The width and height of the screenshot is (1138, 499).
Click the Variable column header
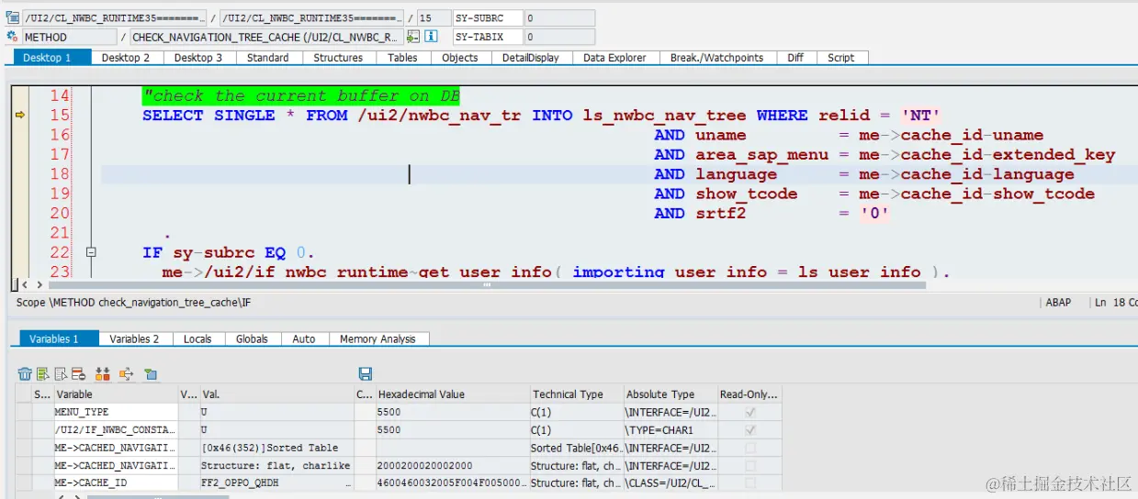[116, 394]
